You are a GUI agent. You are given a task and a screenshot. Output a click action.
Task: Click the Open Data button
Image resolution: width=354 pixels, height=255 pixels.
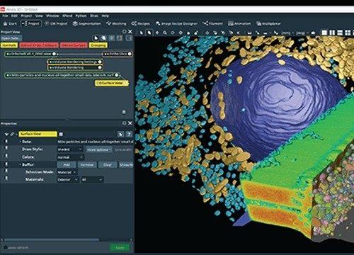point(11,38)
